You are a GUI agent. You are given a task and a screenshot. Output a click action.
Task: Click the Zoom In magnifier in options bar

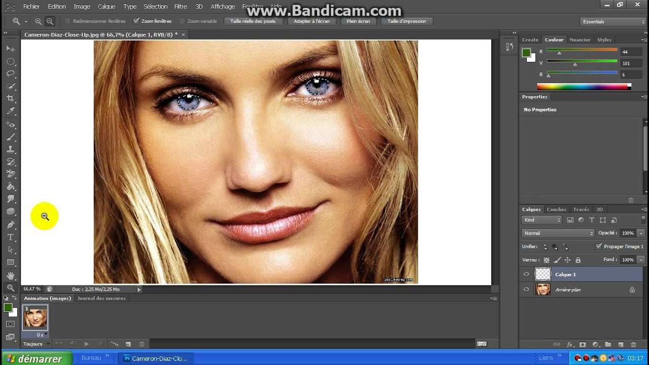click(39, 21)
